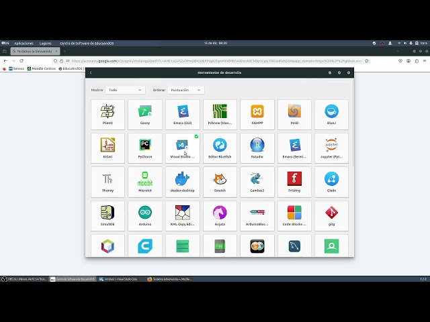The image size is (430, 322).
Task: Click the workspace switcher 1 / 2
Action: tap(423, 279)
